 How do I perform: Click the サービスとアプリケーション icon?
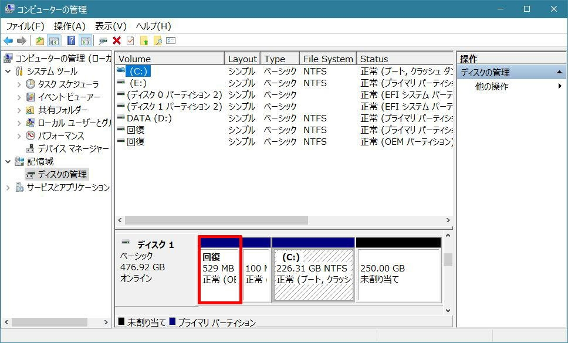coord(19,188)
